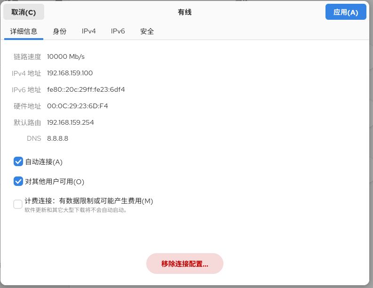Open the IPv6 settings tab
373x288 pixels.
click(118, 32)
